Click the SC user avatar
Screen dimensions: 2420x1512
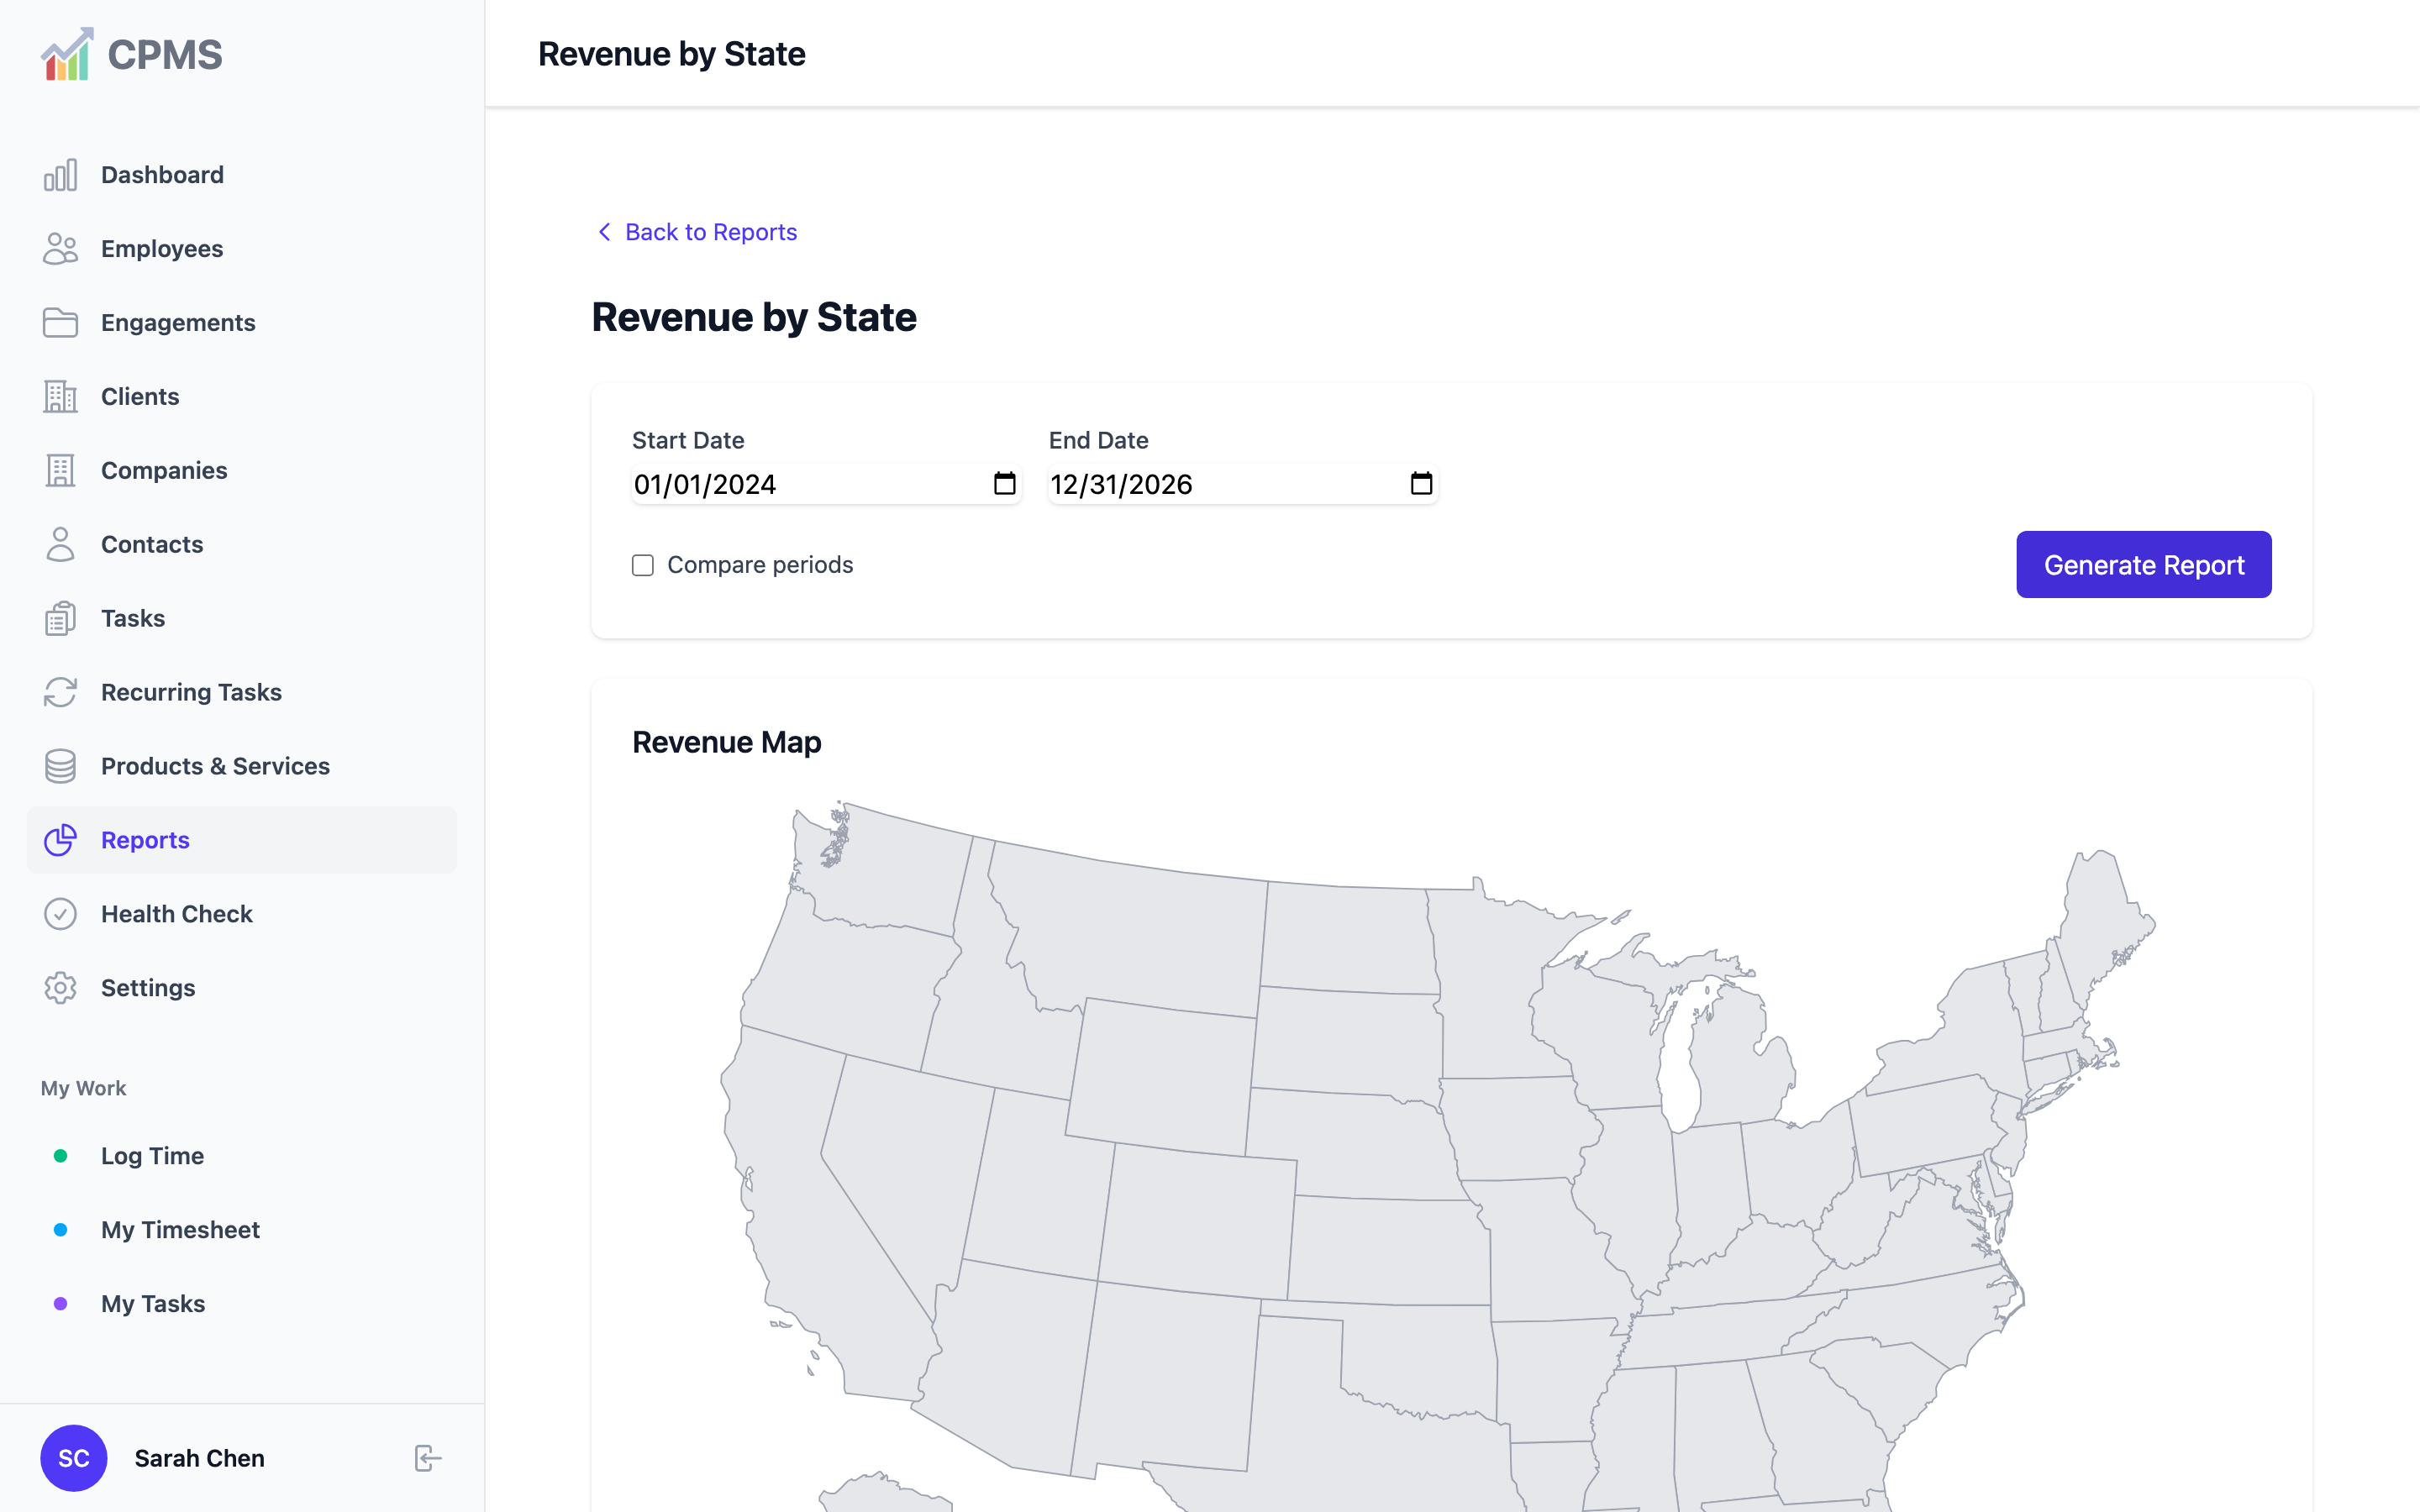[74, 1458]
